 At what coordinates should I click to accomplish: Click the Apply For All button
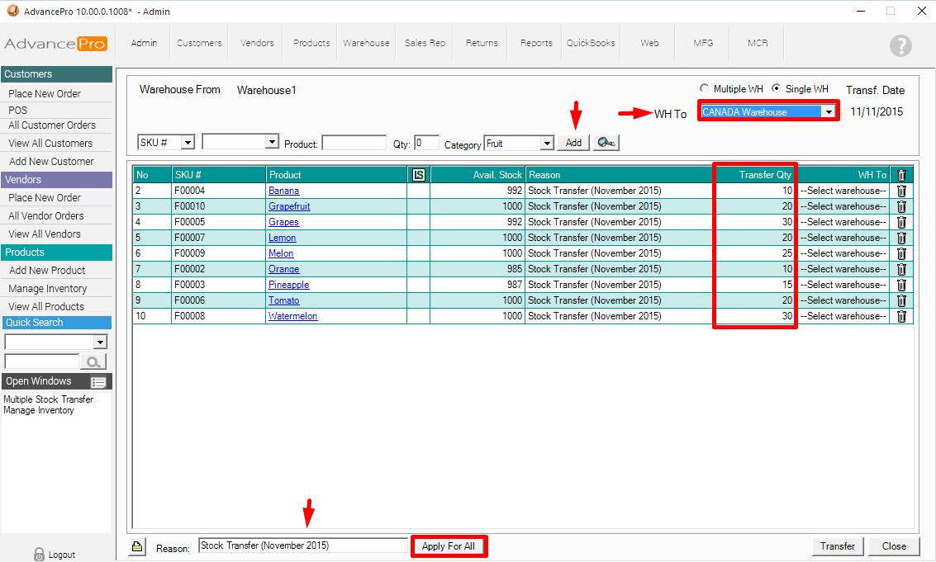[x=449, y=546]
